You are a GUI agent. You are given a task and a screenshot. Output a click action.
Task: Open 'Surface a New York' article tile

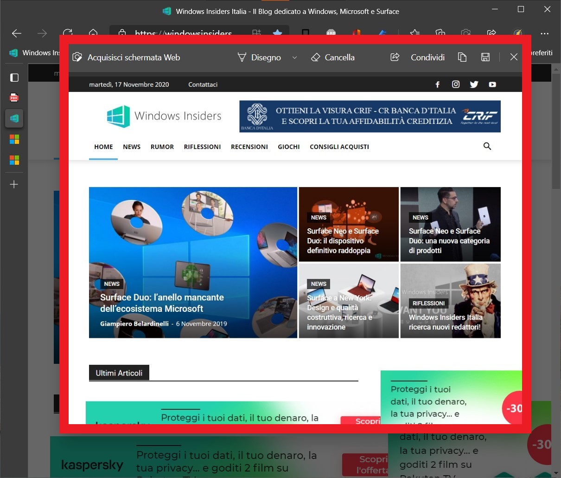click(x=349, y=301)
